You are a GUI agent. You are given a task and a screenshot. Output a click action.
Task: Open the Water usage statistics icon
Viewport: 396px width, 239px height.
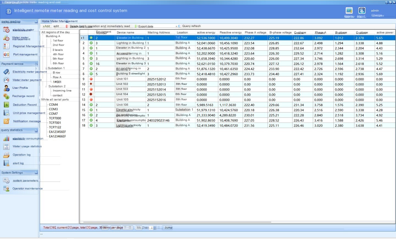(6, 146)
